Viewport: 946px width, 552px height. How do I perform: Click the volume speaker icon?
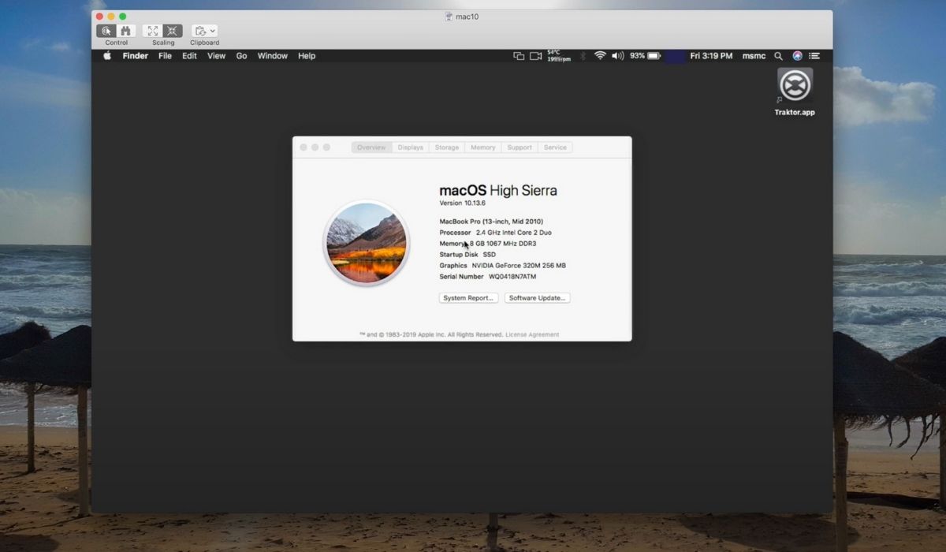coord(618,56)
